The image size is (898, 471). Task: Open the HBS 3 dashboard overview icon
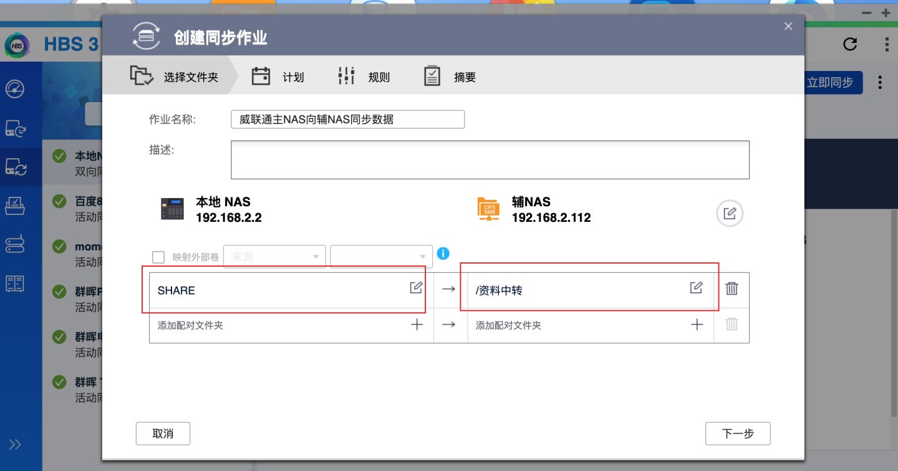16,89
